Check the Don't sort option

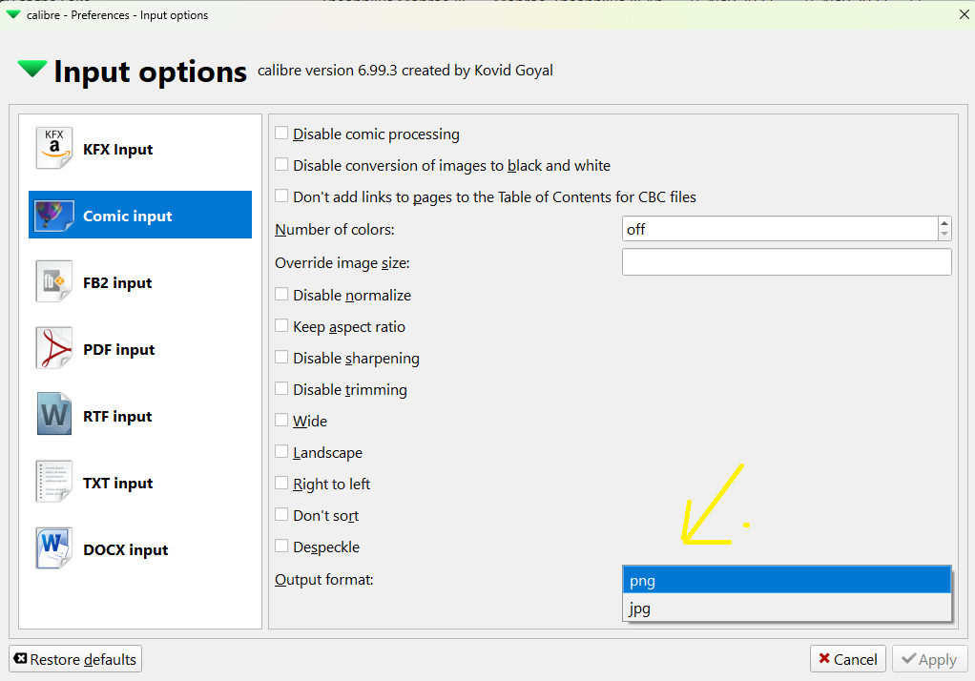coord(281,514)
